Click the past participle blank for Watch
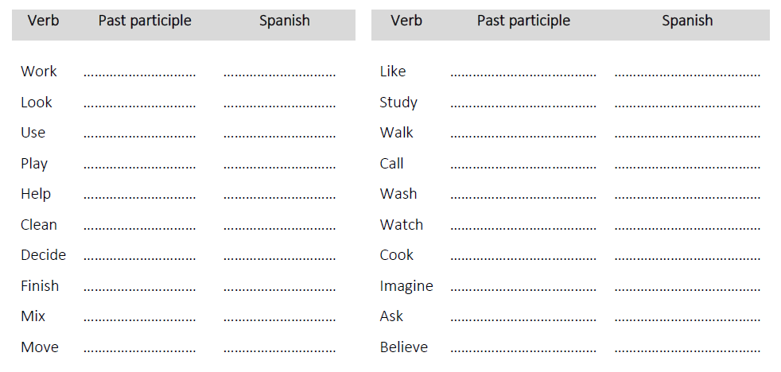Image resolution: width=781 pixels, height=372 pixels. click(523, 227)
